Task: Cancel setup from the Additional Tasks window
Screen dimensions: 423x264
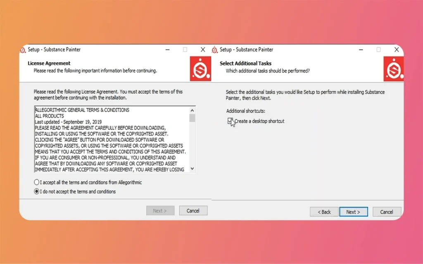Action: click(x=387, y=212)
